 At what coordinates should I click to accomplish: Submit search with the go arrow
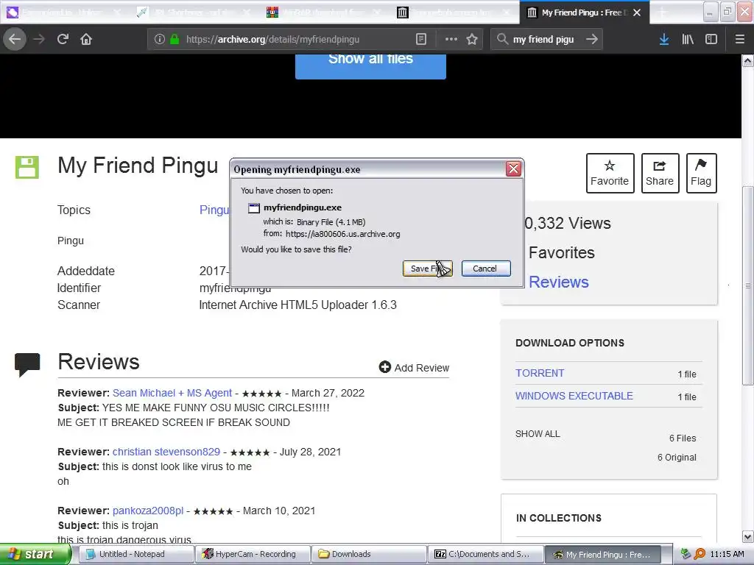(x=592, y=40)
